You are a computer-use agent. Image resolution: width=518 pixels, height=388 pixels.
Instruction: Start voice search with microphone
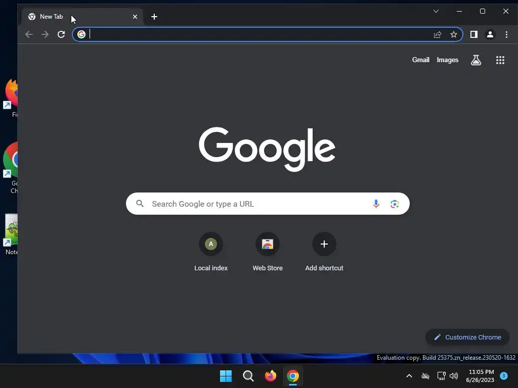point(376,204)
